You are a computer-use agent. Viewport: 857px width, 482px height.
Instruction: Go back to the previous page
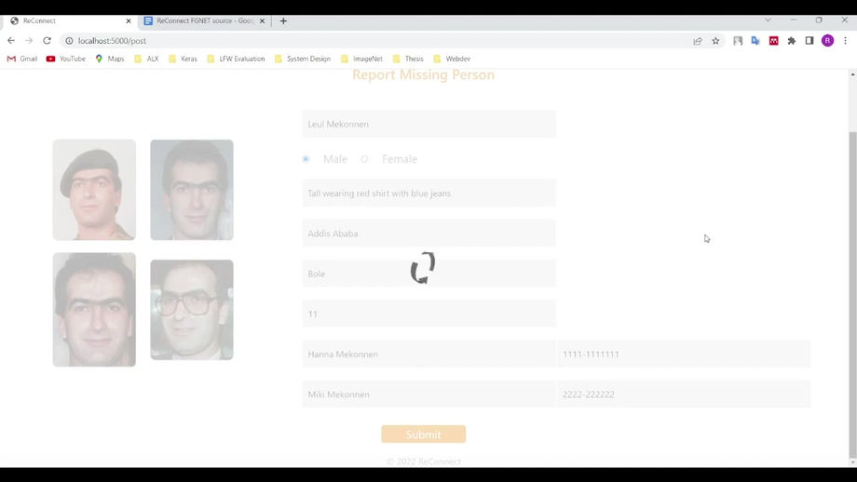click(x=11, y=41)
